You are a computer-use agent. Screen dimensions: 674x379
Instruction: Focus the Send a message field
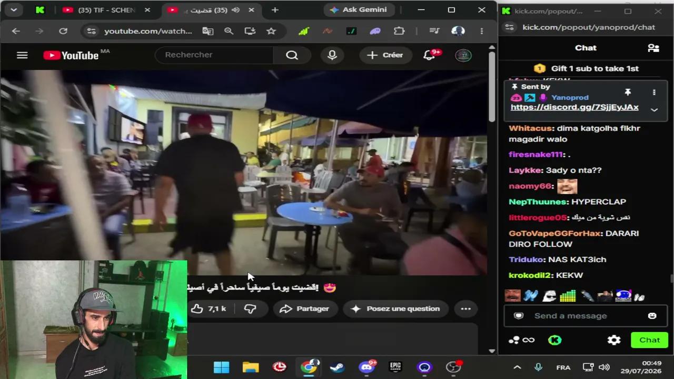[584, 316]
